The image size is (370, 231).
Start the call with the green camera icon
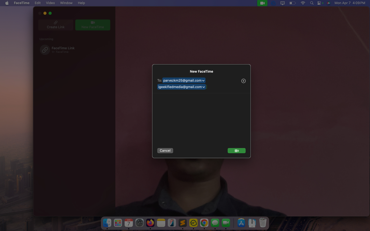point(236,151)
